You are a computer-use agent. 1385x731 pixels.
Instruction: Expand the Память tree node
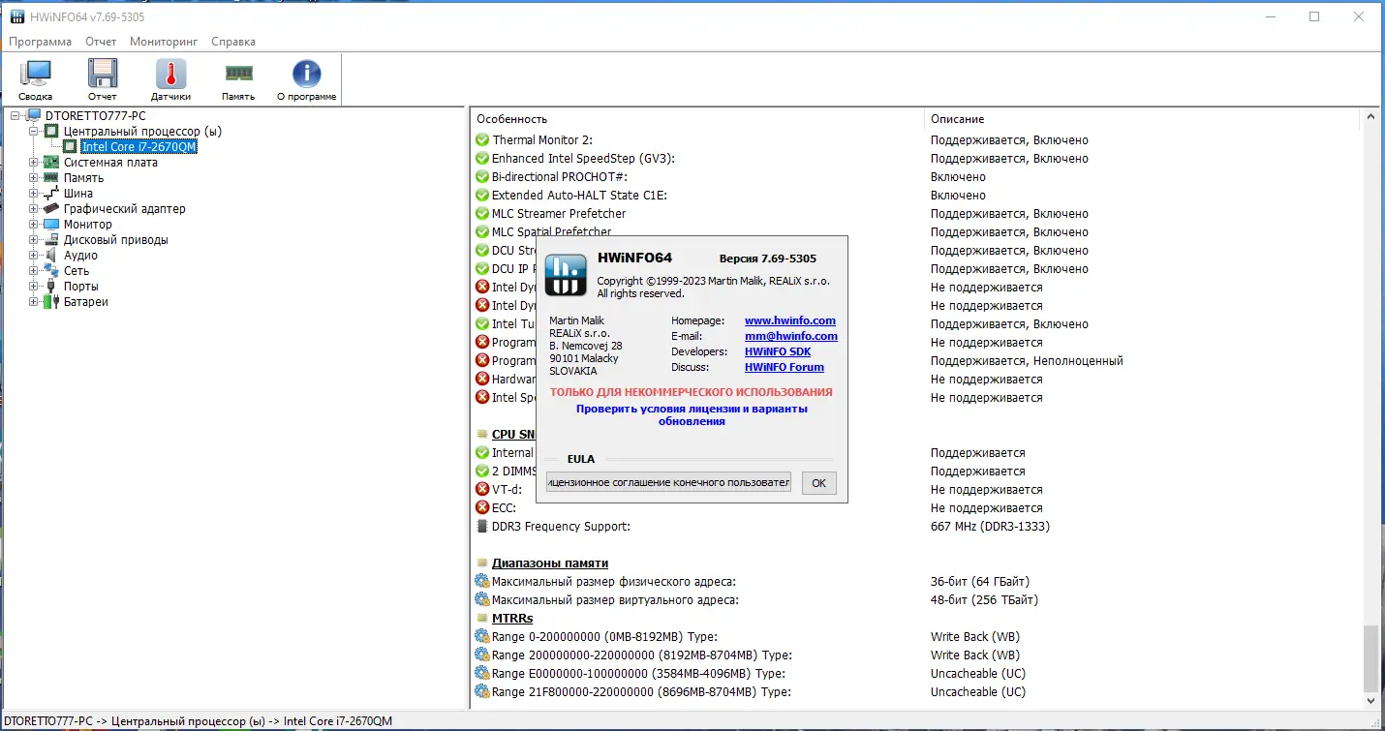[34, 178]
